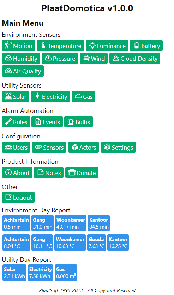Viewport: 174px width, 295px height.
Task: View the Events list
Action: pyautogui.click(x=47, y=122)
